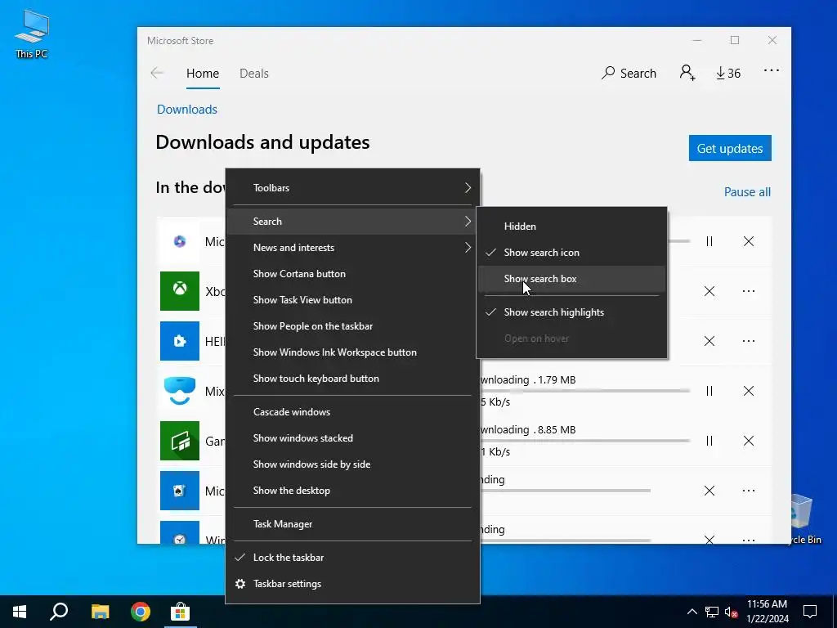This screenshot has width=837, height=628.
Task: Choose Show search box option
Action: click(571, 278)
